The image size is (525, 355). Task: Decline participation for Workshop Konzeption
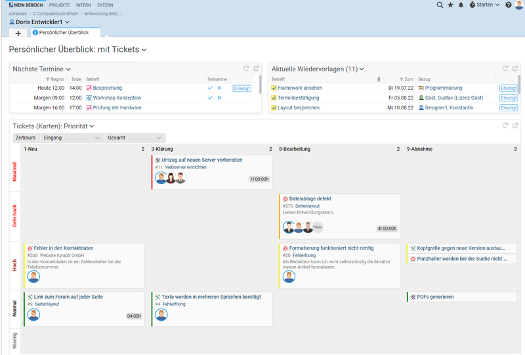pyautogui.click(x=219, y=98)
